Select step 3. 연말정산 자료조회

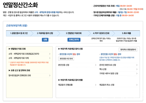[74, 33]
